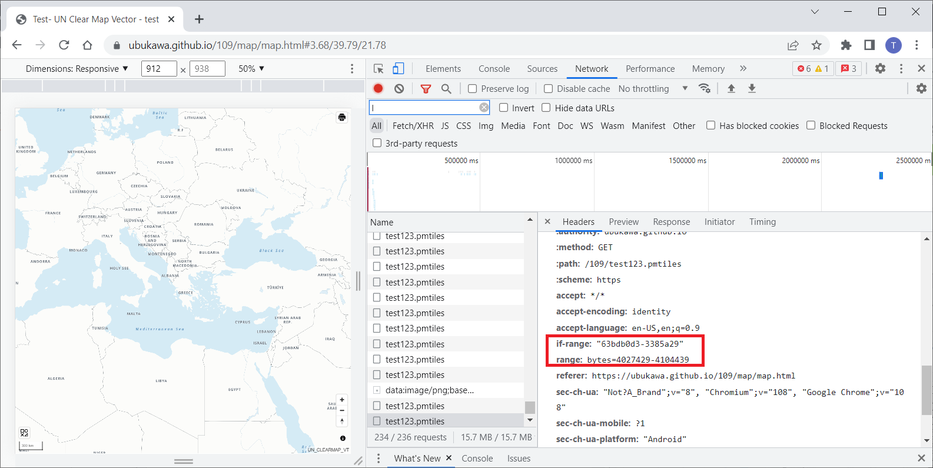Screen dimensions: 933x468
Task: Click the errors and warnings counter
Action: click(813, 69)
